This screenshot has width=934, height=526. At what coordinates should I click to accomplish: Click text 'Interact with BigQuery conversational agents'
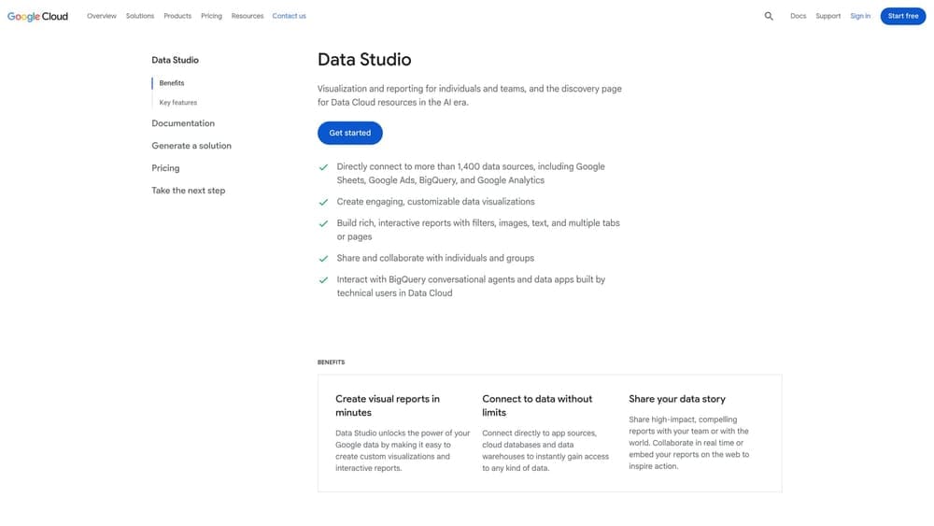[425, 279]
